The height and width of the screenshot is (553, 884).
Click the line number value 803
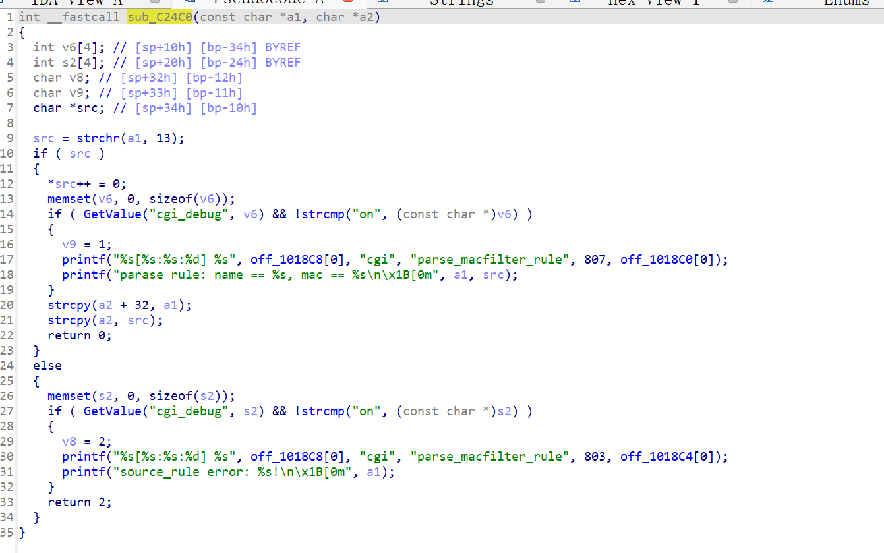[x=595, y=457]
